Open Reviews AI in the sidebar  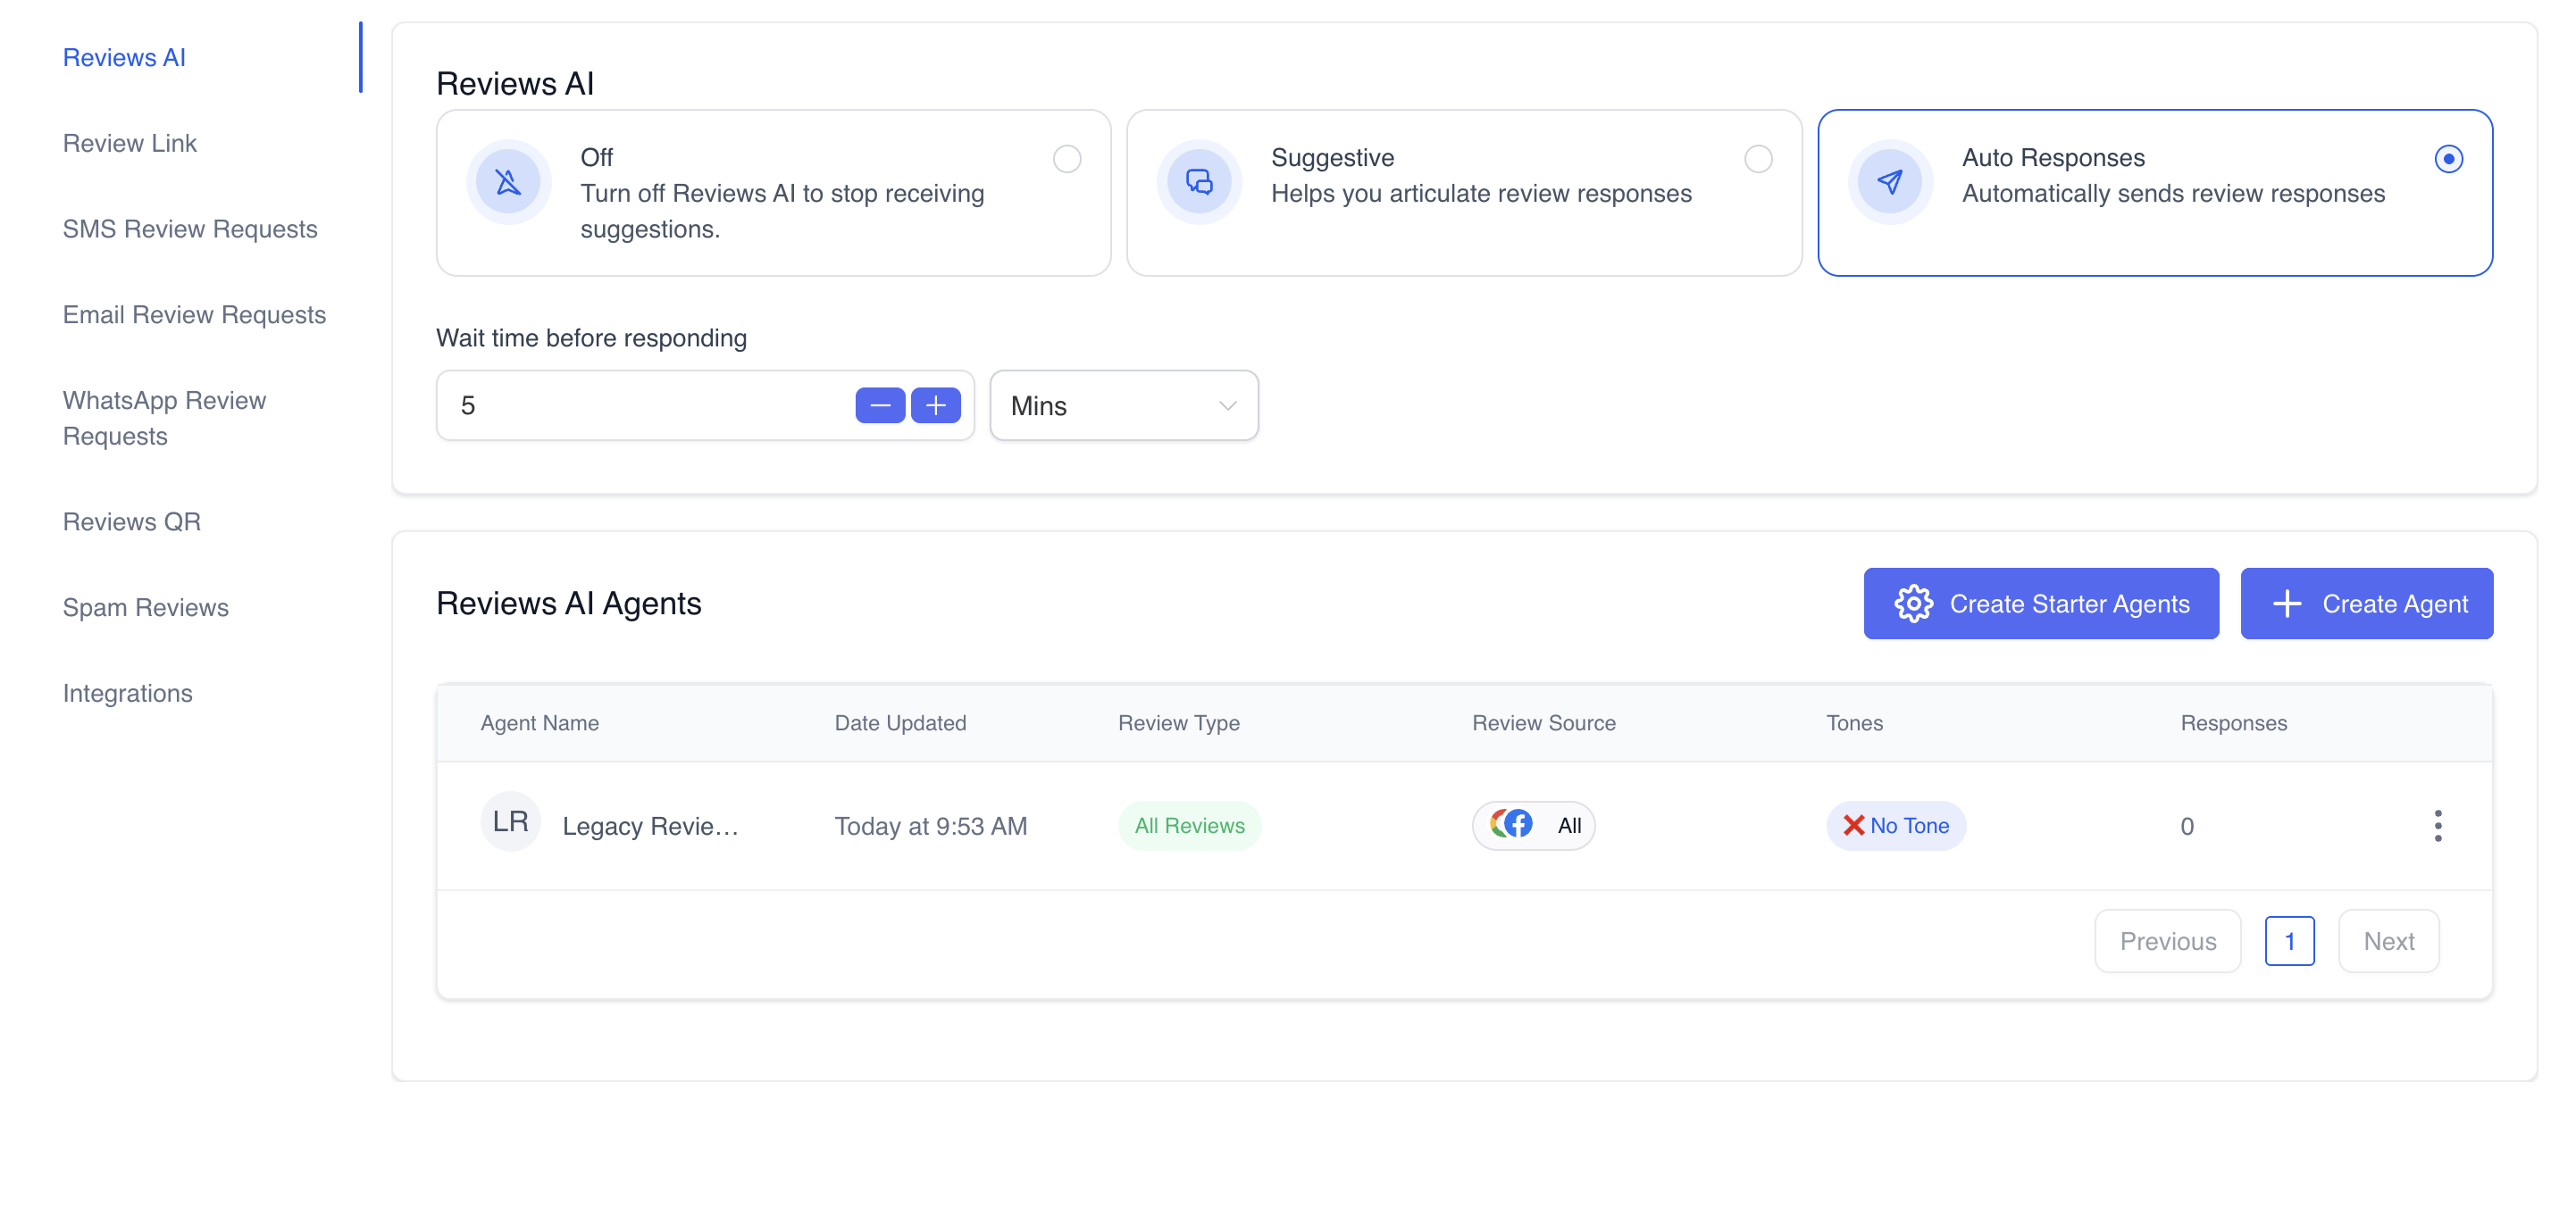(x=124, y=58)
